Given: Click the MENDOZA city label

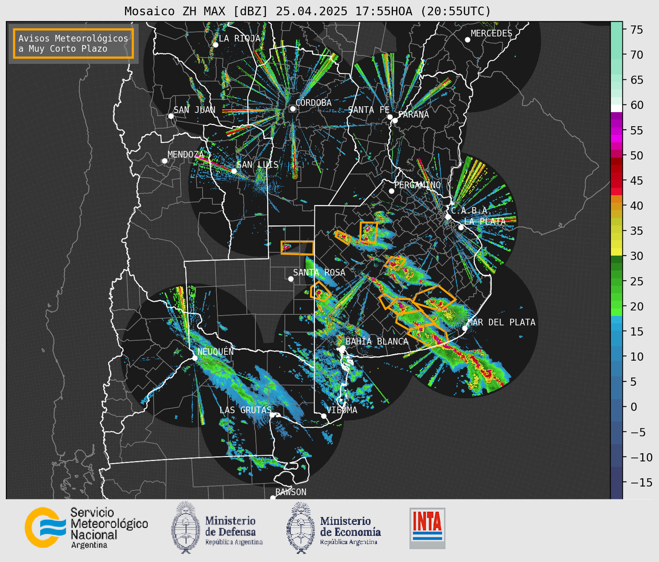Looking at the screenshot, I should pyautogui.click(x=186, y=154).
